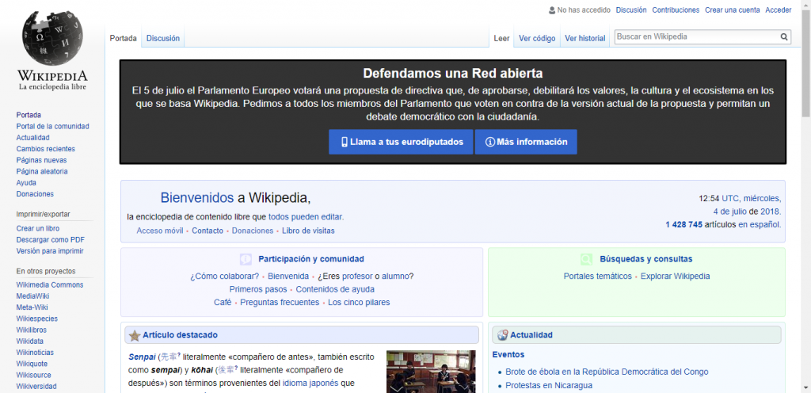The width and height of the screenshot is (811, 393).
Task: Switch to the Portada tab
Action: 123,38
